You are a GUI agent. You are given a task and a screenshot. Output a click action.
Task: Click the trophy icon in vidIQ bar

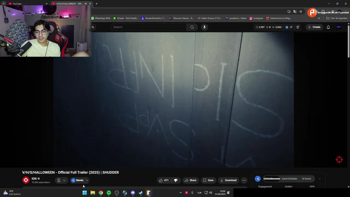click(x=298, y=27)
